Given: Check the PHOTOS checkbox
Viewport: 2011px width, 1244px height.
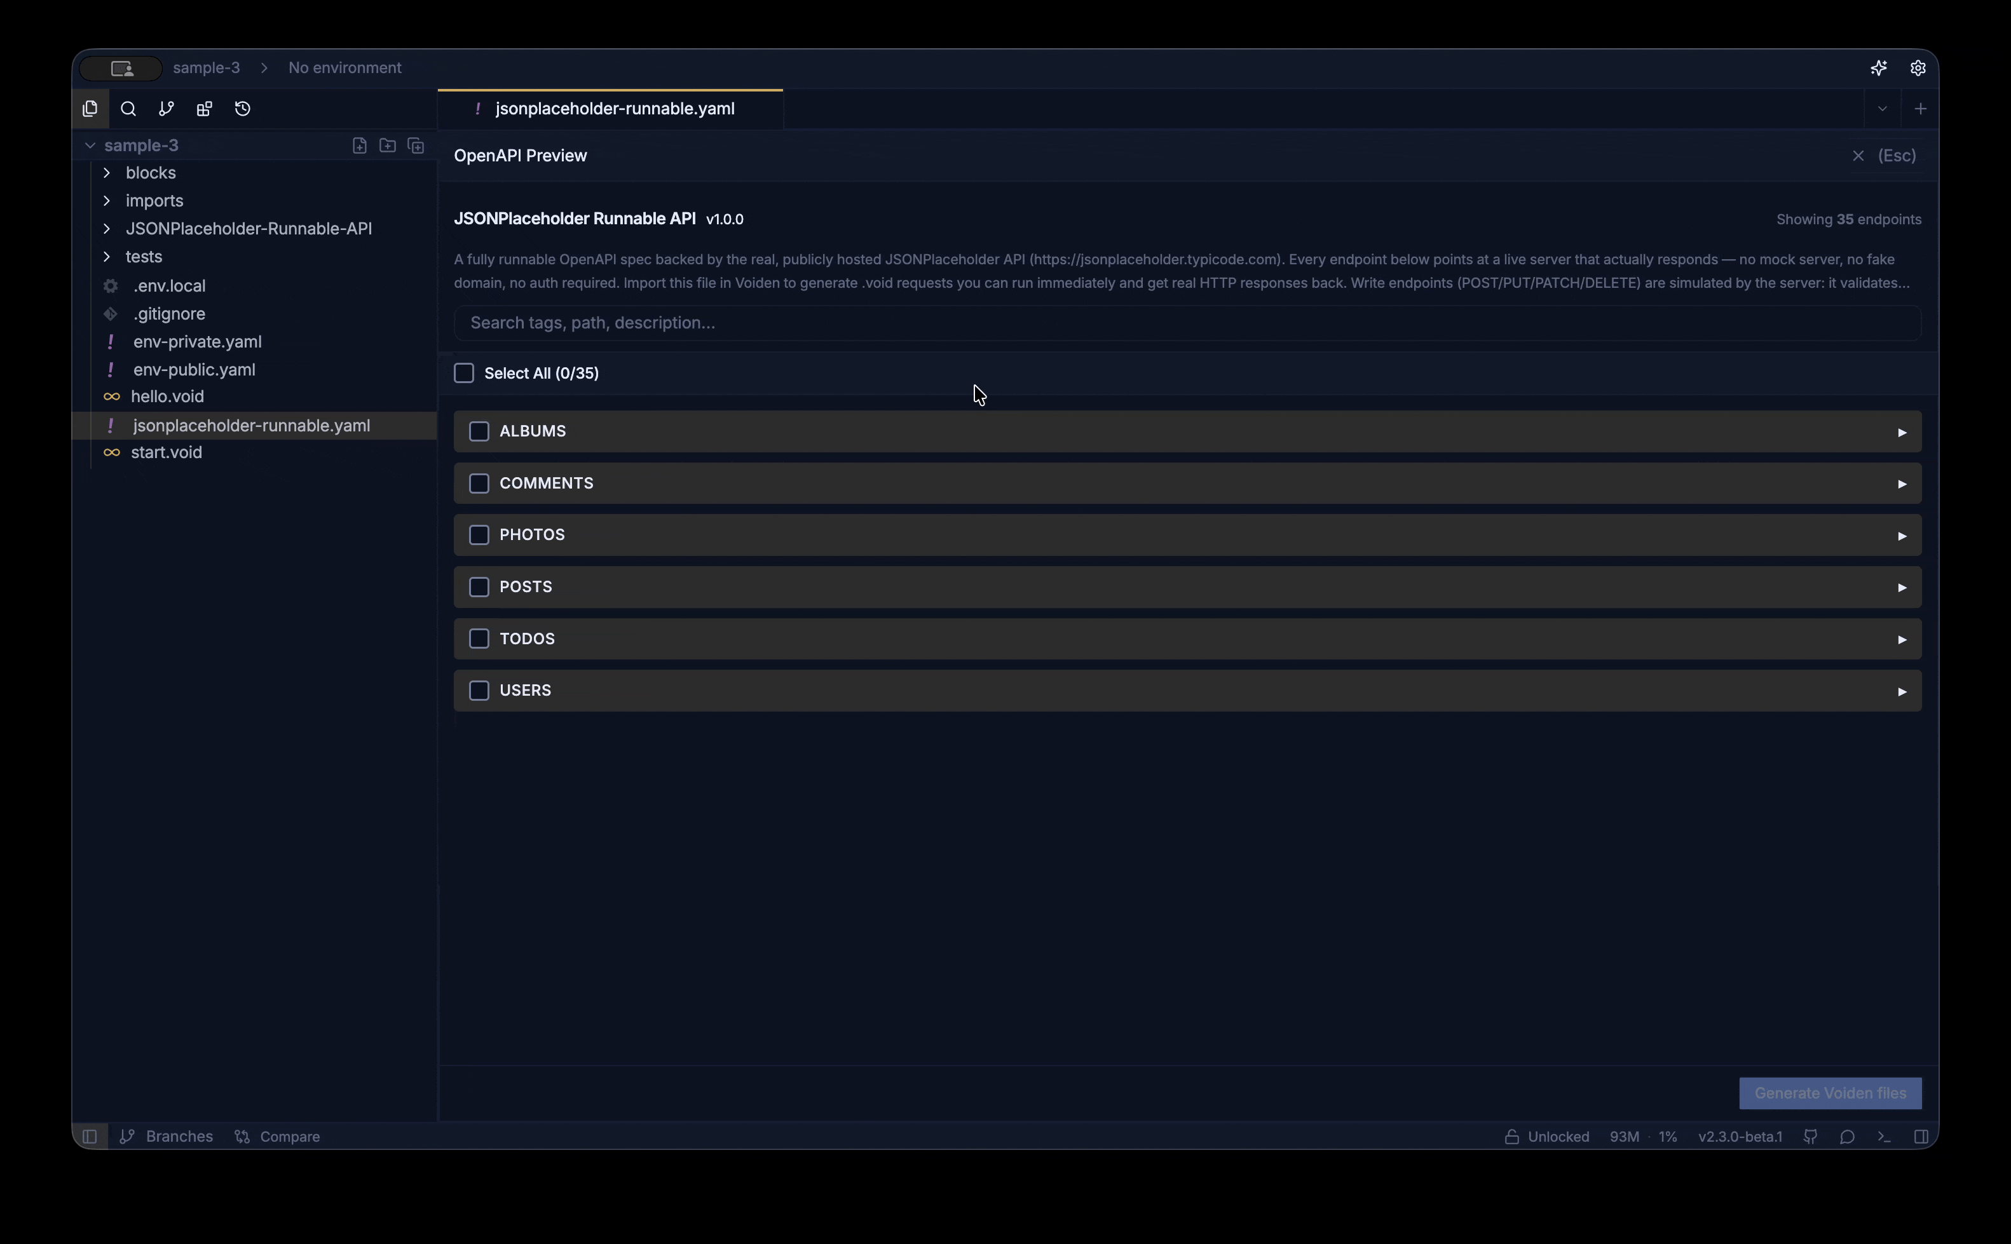Looking at the screenshot, I should [479, 535].
